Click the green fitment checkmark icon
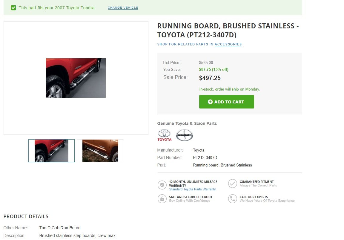The height and width of the screenshot is (240, 344). tap(13, 8)
